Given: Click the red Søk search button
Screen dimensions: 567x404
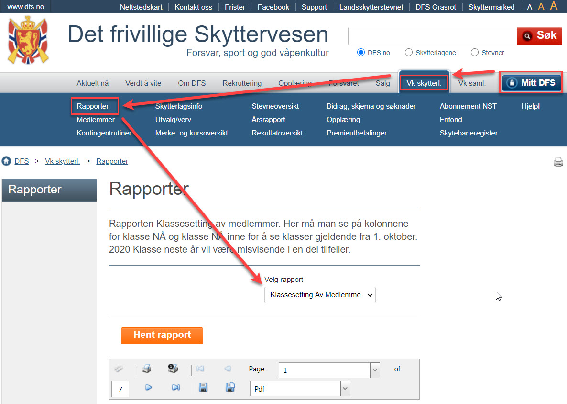Looking at the screenshot, I should click(x=540, y=36).
